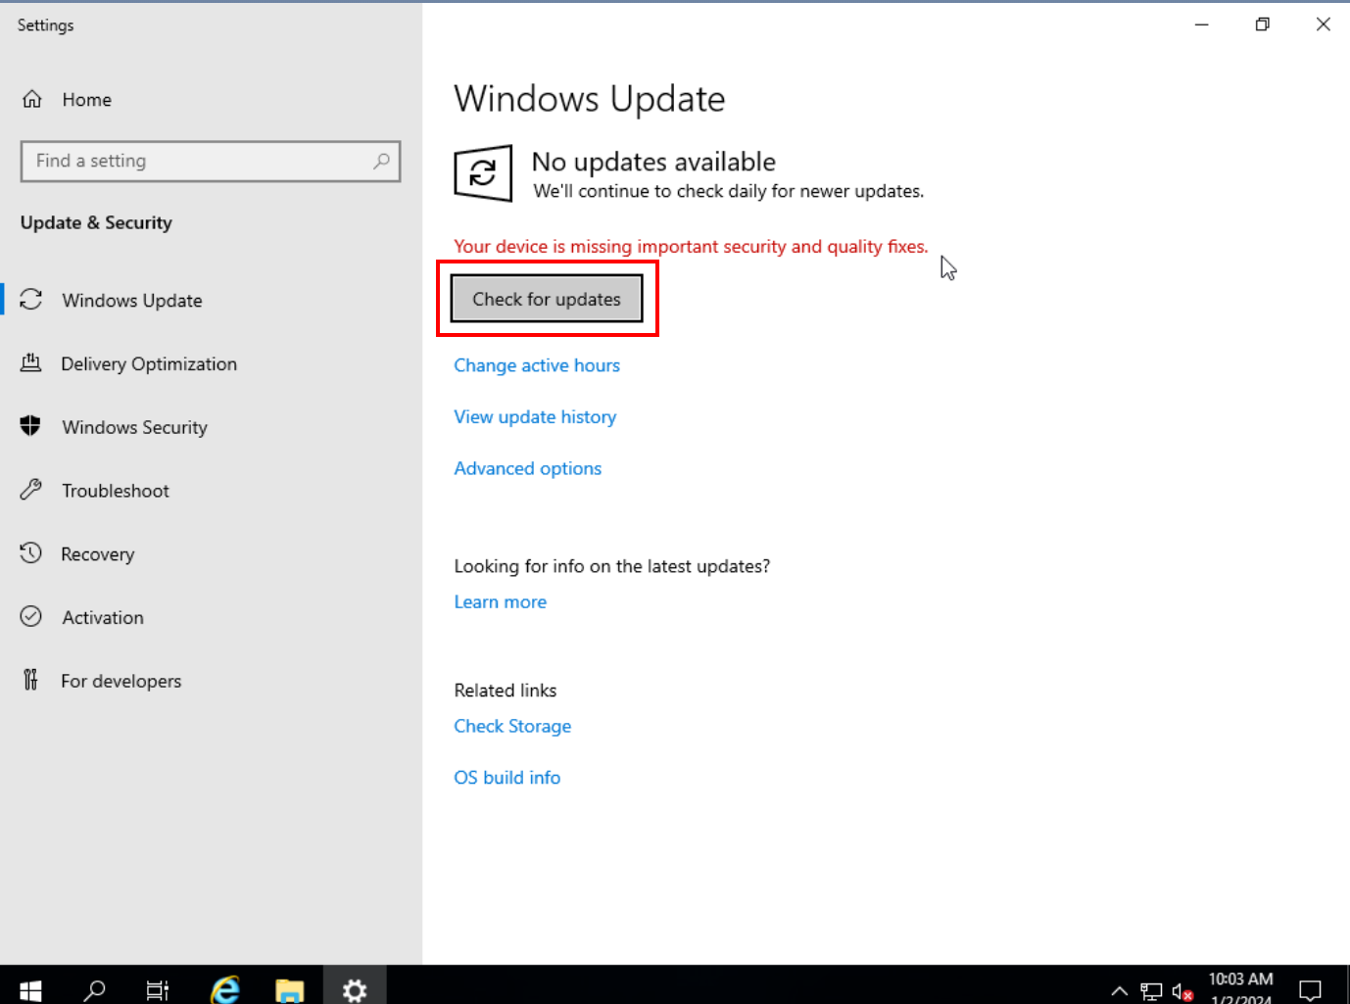Open Internet Explorer from the taskbar
This screenshot has height=1004, width=1350.
click(x=225, y=989)
